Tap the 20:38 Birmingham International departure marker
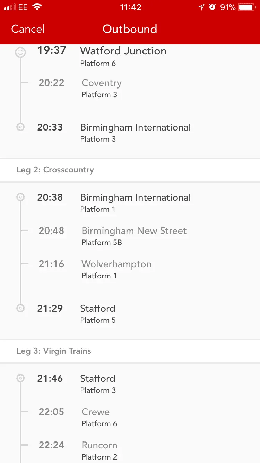This screenshot has height=463, width=260. [20, 197]
